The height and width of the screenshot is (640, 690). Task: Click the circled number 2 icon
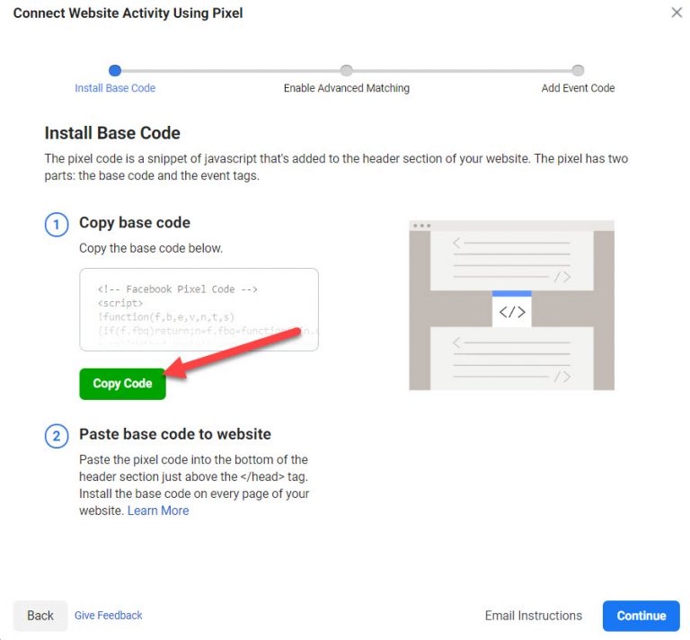(57, 437)
